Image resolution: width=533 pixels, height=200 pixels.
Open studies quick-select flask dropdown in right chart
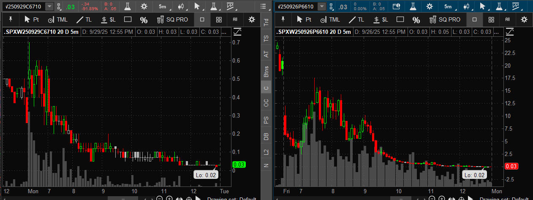coord(500,6)
